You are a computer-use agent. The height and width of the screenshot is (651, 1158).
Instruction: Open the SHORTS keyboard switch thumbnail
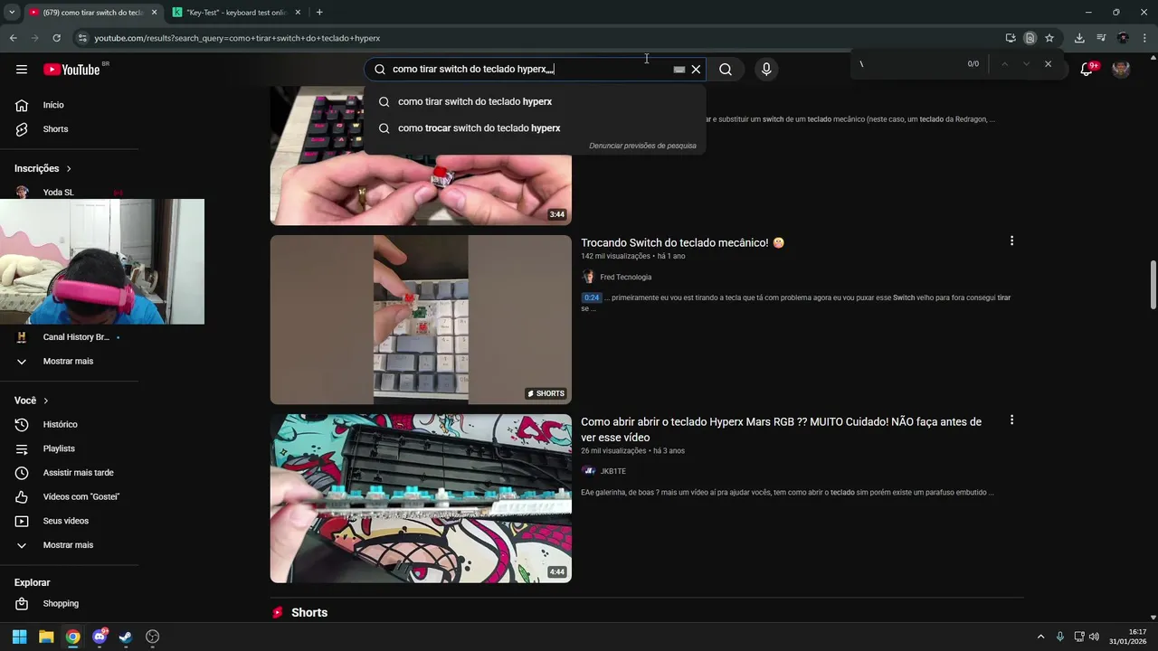click(421, 319)
